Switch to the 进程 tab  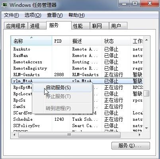(x=37, y=26)
